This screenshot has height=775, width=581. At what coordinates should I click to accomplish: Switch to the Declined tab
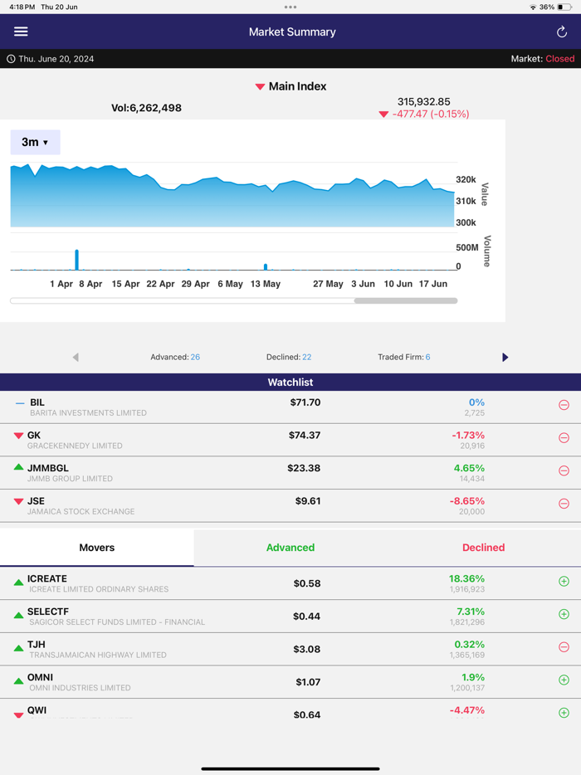483,548
